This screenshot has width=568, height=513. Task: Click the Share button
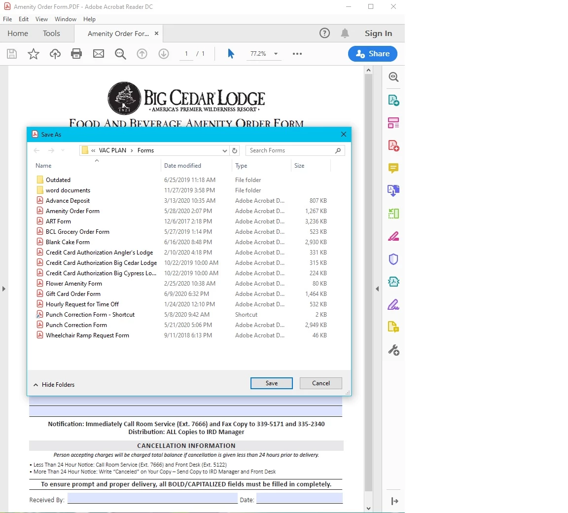373,54
